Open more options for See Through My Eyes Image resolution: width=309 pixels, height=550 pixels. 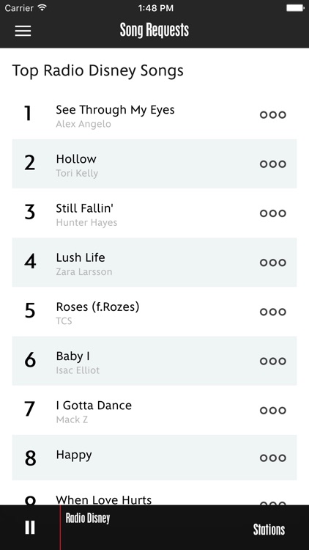273,114
